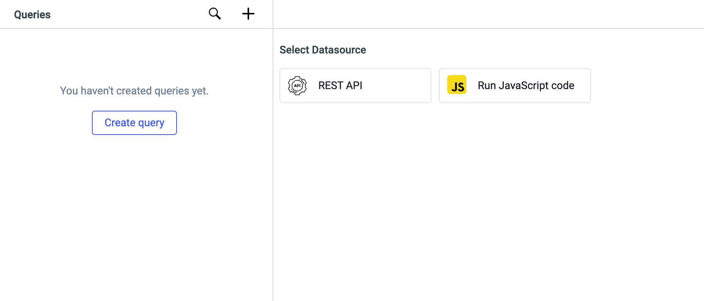This screenshot has width=704, height=301.
Task: Click the Select Datasource heading
Action: click(323, 50)
